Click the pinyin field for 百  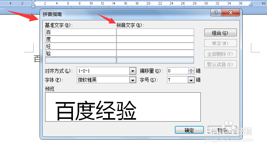[x=155, y=32]
